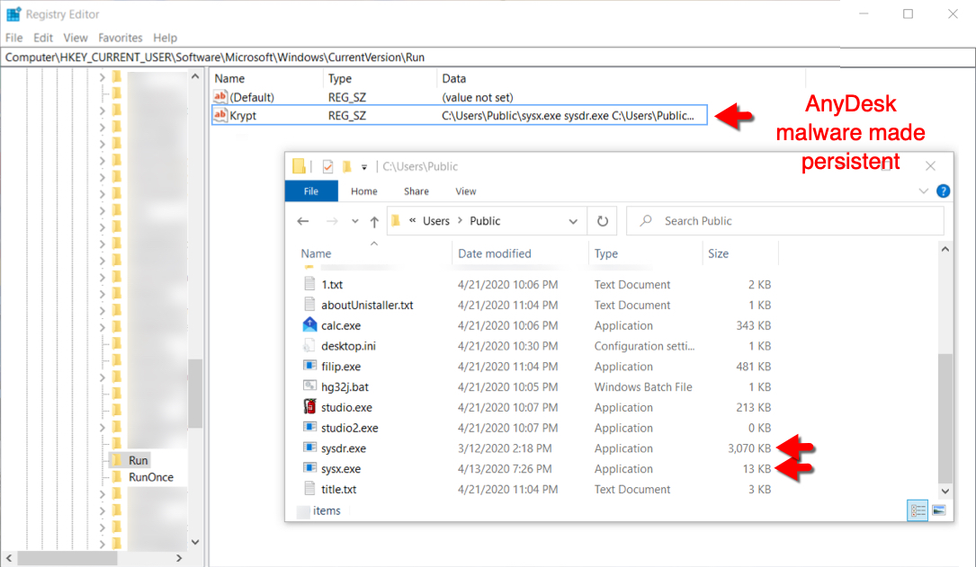This screenshot has width=976, height=567.
Task: Click the sysx.exe application icon
Action: (309, 468)
